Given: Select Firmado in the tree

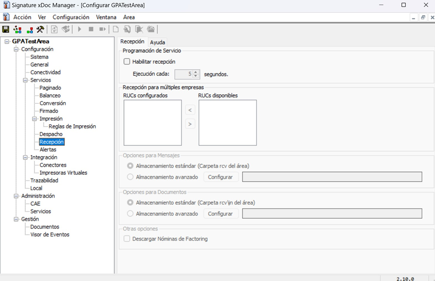Looking at the screenshot, I should (x=49, y=111).
